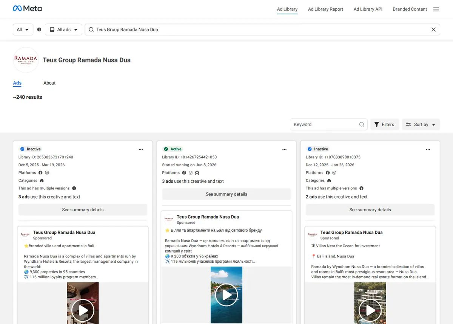Play the video in the English Branded villas ad
The height and width of the screenshot is (324, 453).
click(x=83, y=310)
